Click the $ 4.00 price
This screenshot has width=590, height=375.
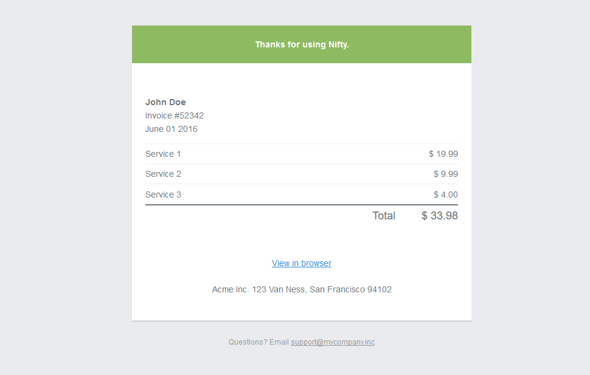446,194
